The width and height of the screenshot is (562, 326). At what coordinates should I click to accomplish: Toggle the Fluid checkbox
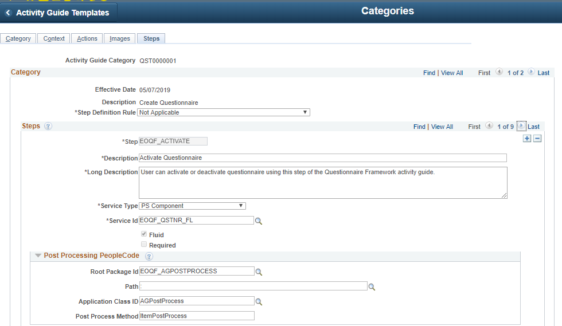(x=144, y=234)
